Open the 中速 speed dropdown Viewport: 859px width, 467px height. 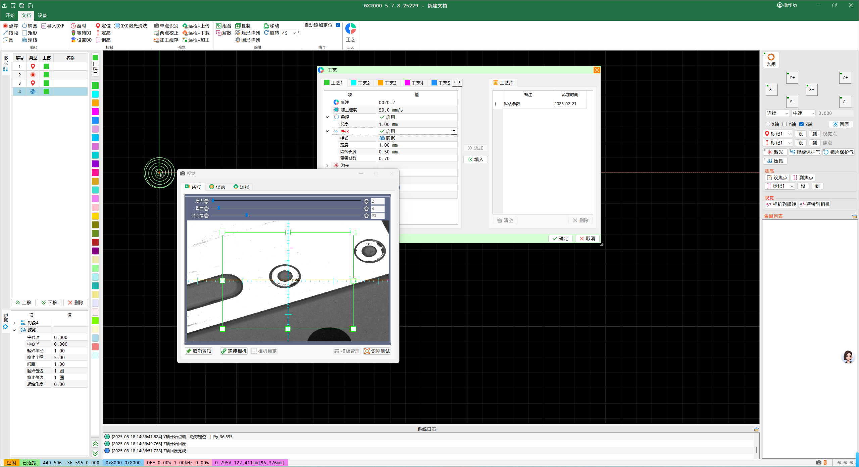812,114
